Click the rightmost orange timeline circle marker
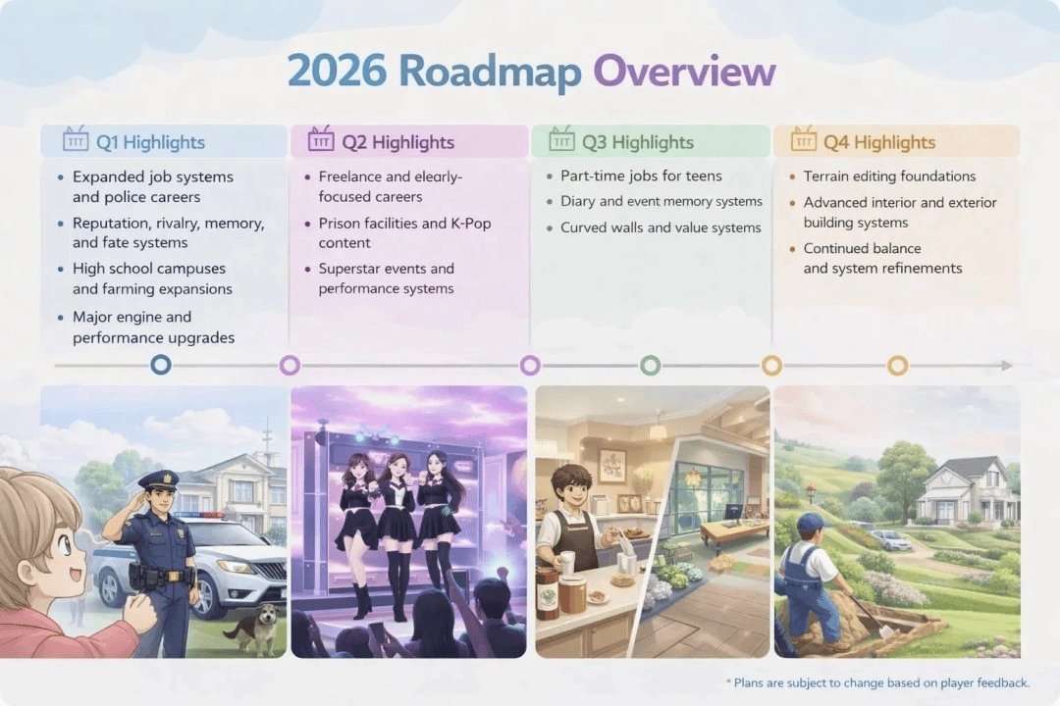The image size is (1060, 706). pos(897,366)
